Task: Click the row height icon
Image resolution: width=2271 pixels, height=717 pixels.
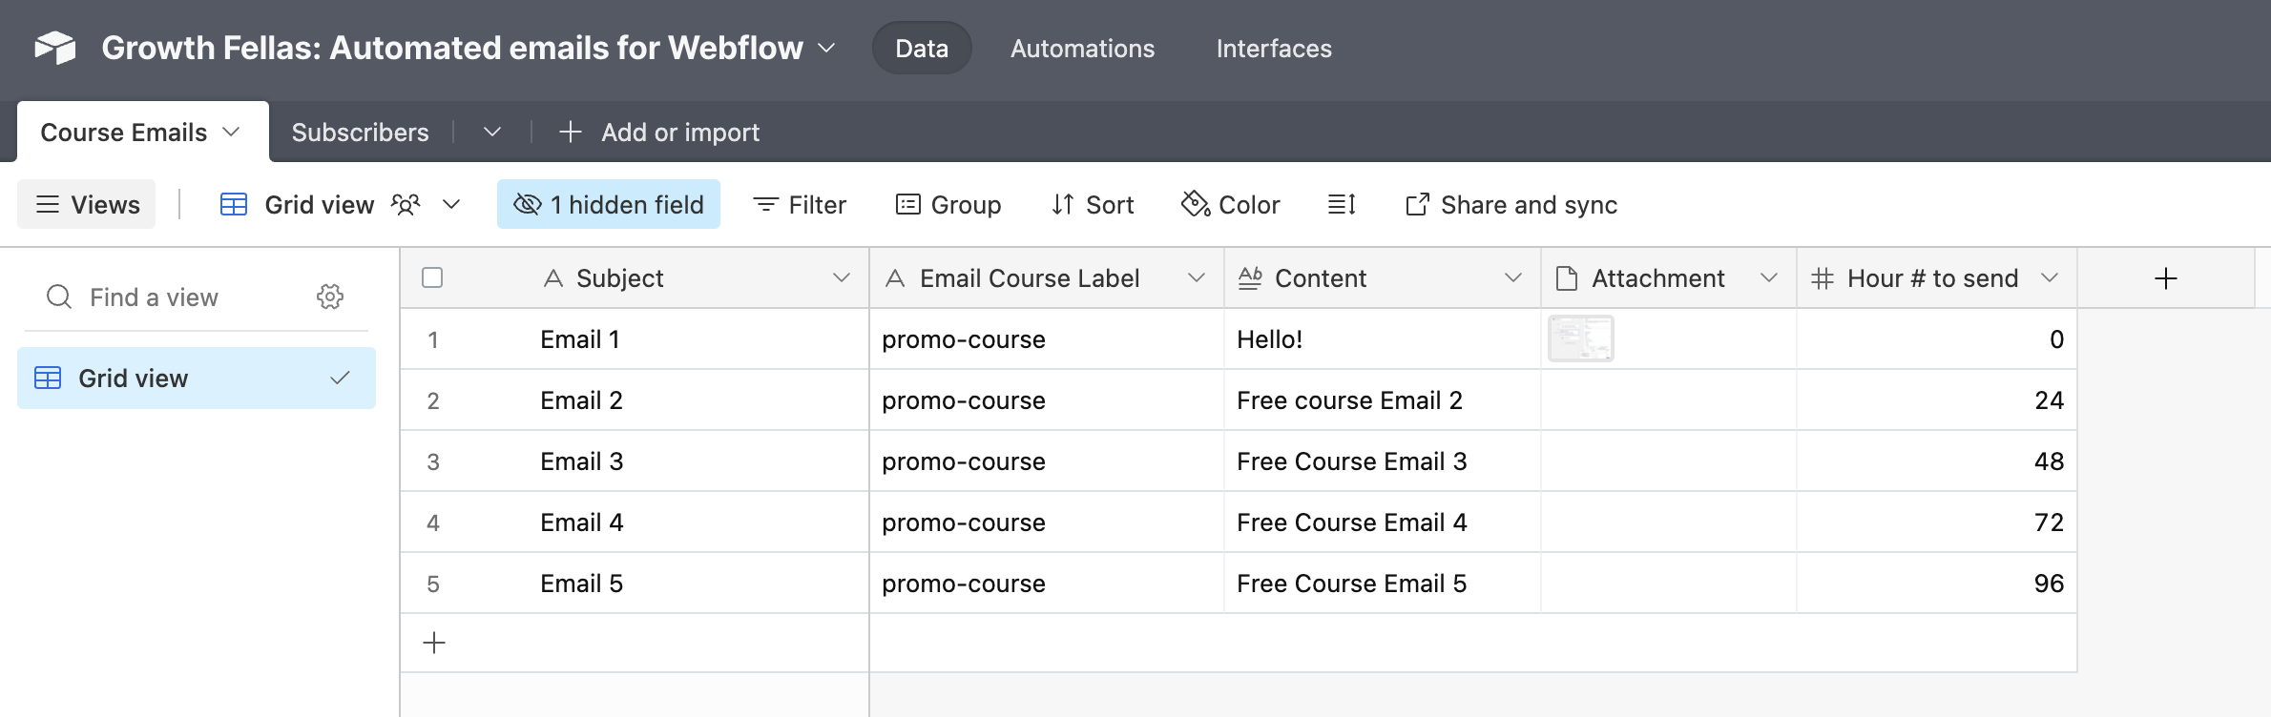Action: click(x=1342, y=204)
